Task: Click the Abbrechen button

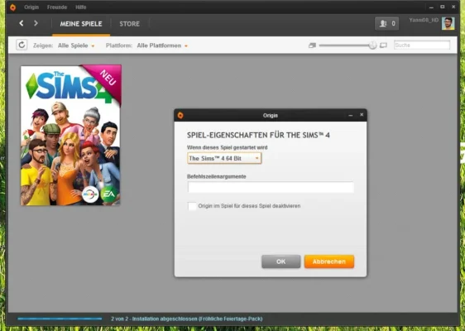Action: pos(329,261)
